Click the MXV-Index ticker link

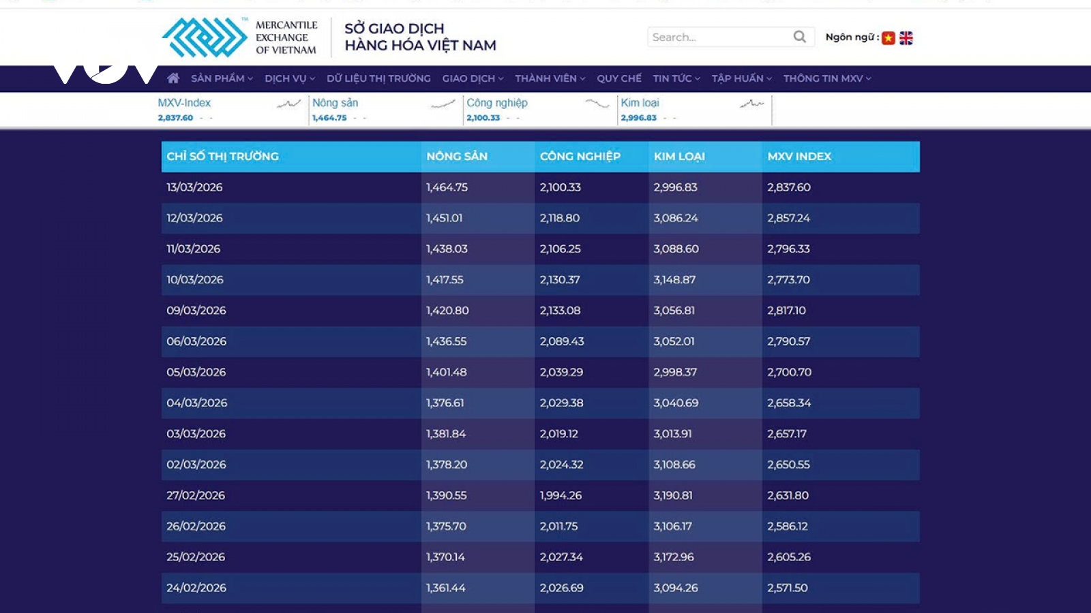click(184, 103)
